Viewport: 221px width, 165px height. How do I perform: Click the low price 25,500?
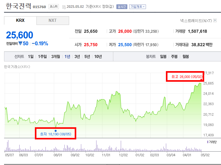coord(125,45)
